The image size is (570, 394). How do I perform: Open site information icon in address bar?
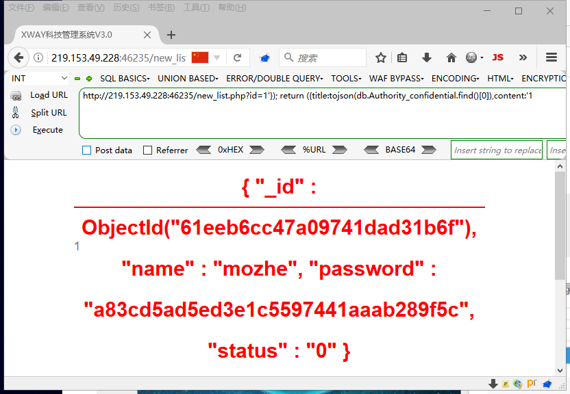tap(38, 57)
